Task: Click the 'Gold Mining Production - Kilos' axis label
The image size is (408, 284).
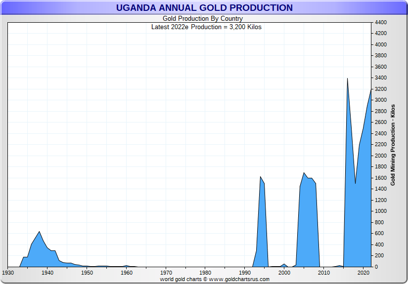Action: point(393,145)
